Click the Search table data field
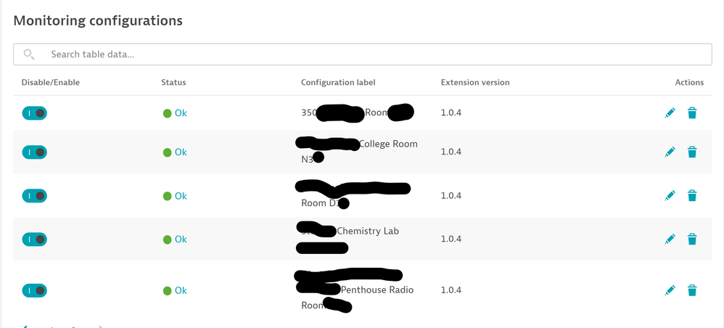This screenshot has width=724, height=328. pos(363,54)
